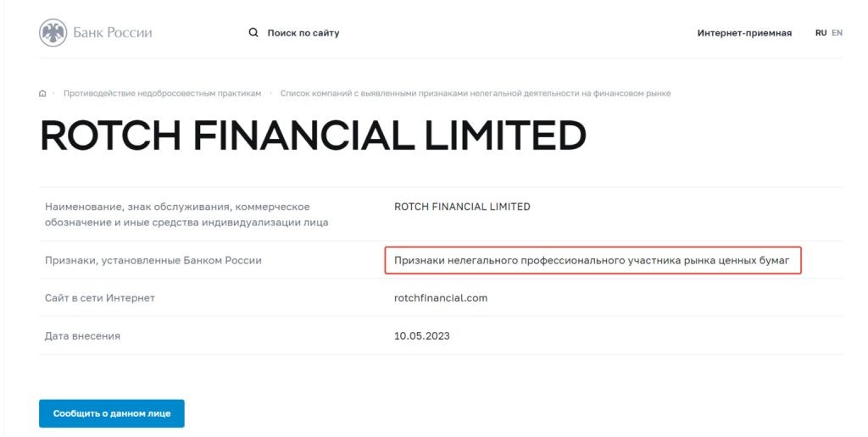868x437 pixels.
Task: Click "Признаки, установленные Банком России" label
Action: pos(153,261)
